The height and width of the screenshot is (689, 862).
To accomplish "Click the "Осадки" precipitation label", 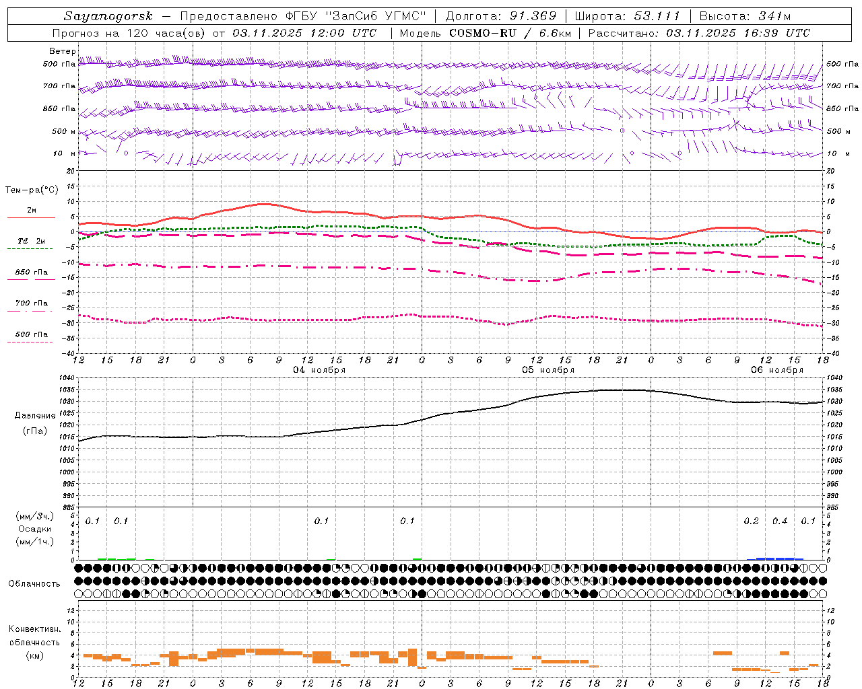I will 35,529.
